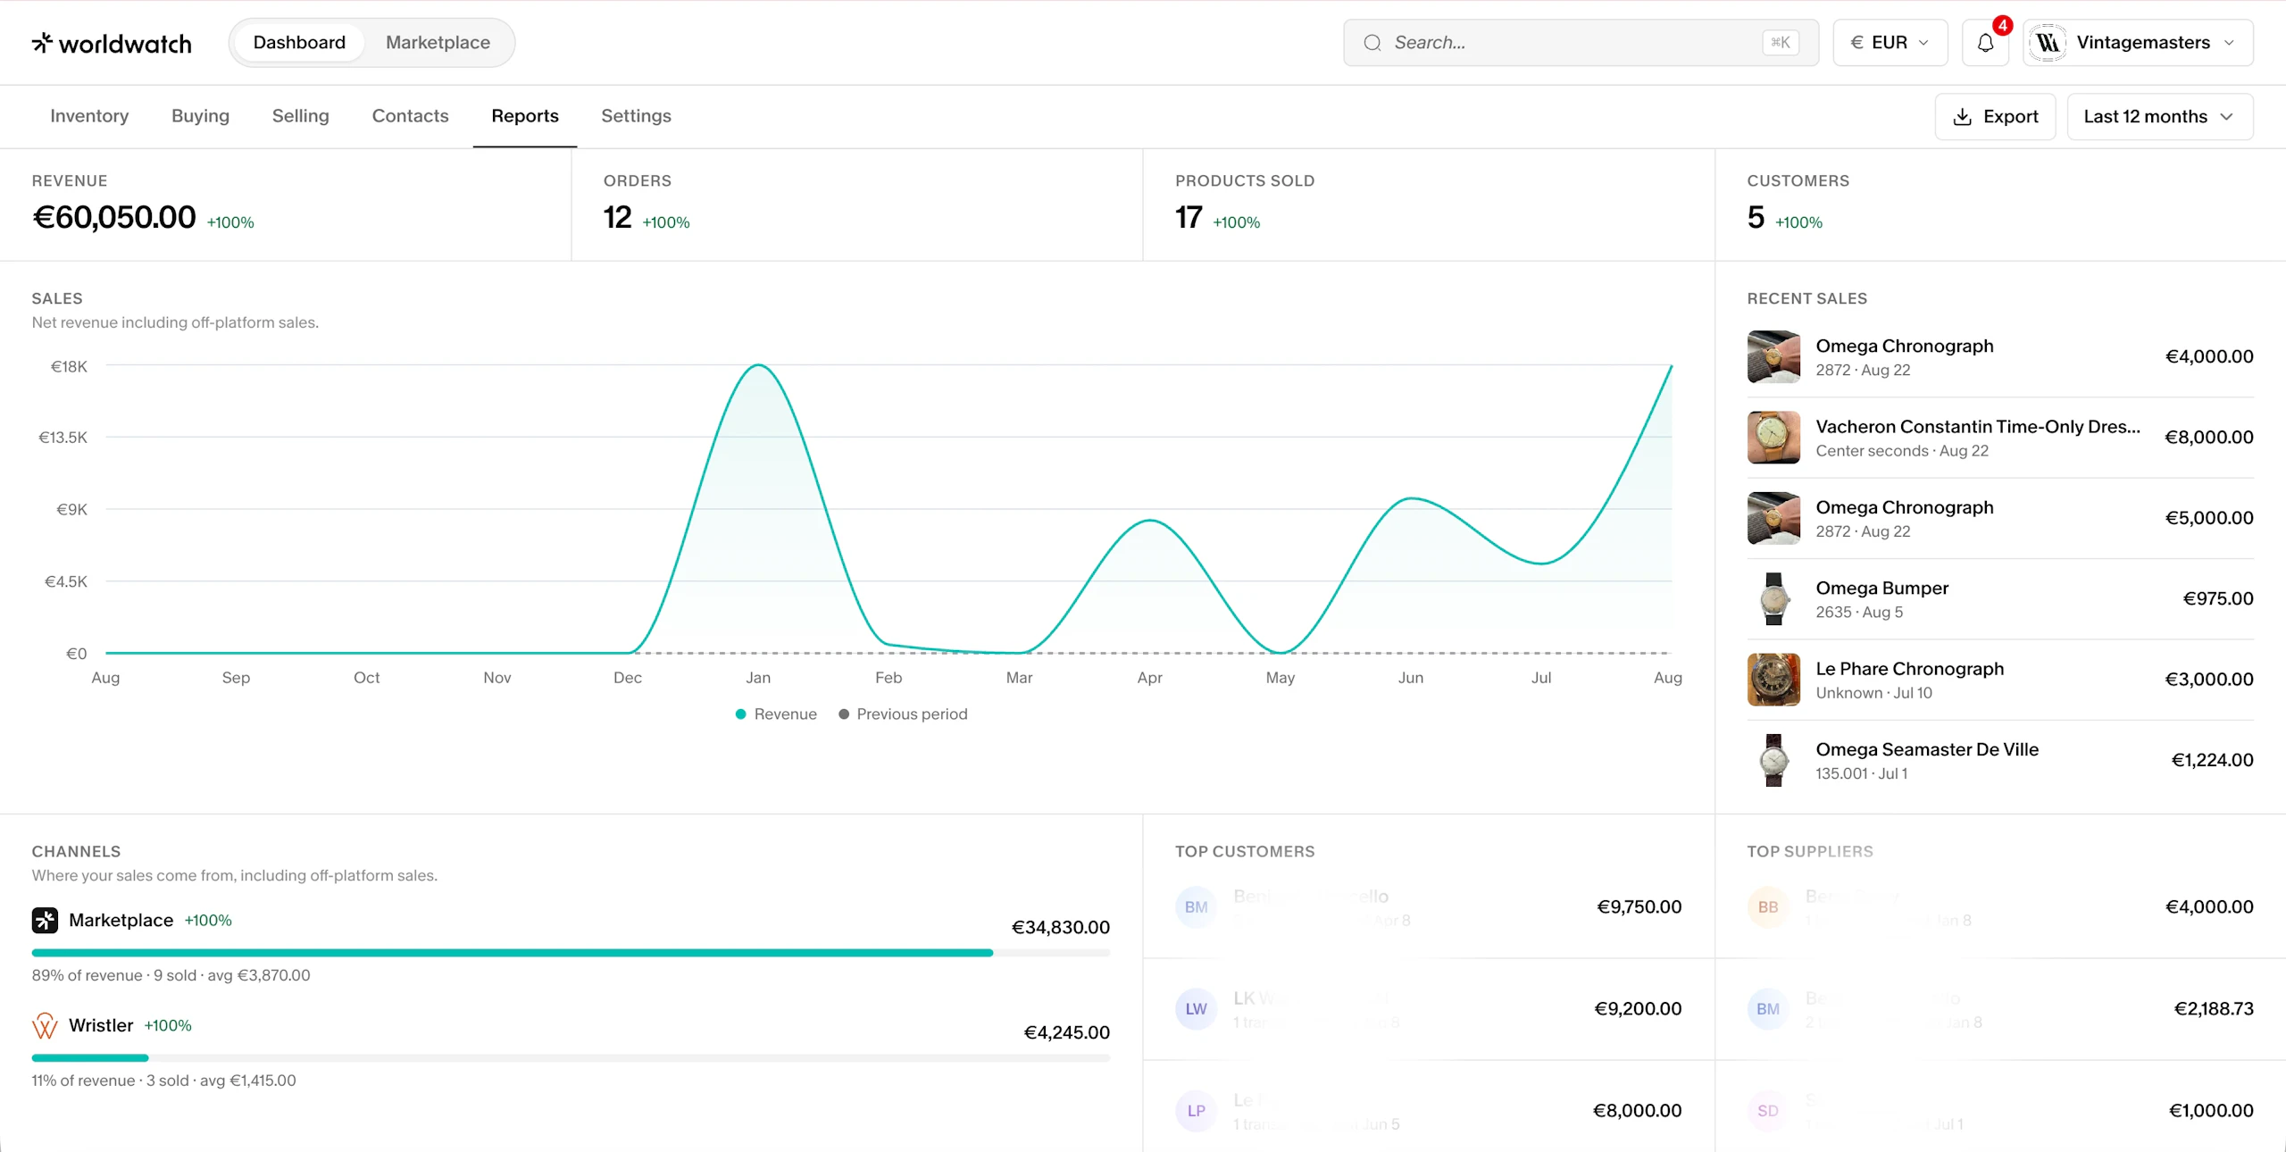Click the Wristler channel name
Viewport: 2286px width, 1152px height.
click(x=101, y=1025)
